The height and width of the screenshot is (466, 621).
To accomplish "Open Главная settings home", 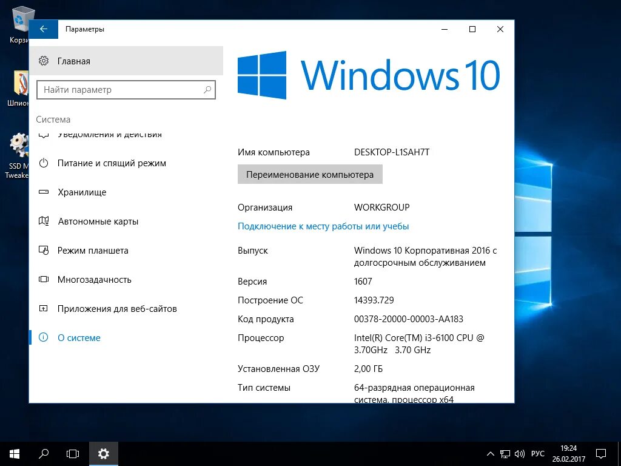I will 126,61.
